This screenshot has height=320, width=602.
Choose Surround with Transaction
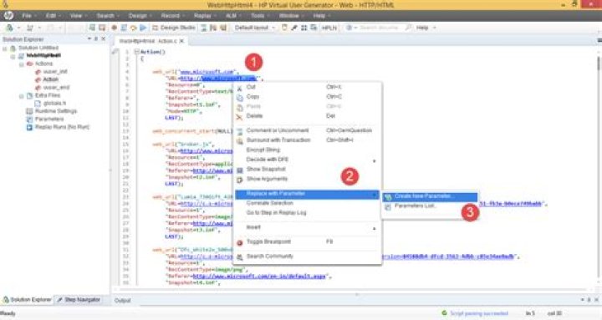coord(307,140)
